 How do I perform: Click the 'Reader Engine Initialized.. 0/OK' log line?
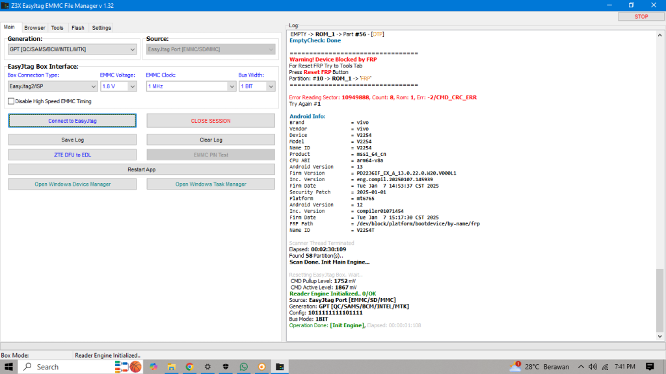[332, 293]
